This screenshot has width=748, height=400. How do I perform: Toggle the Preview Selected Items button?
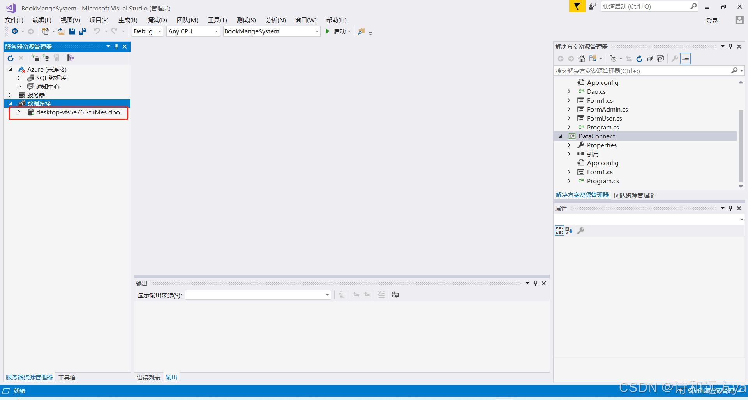pos(686,59)
